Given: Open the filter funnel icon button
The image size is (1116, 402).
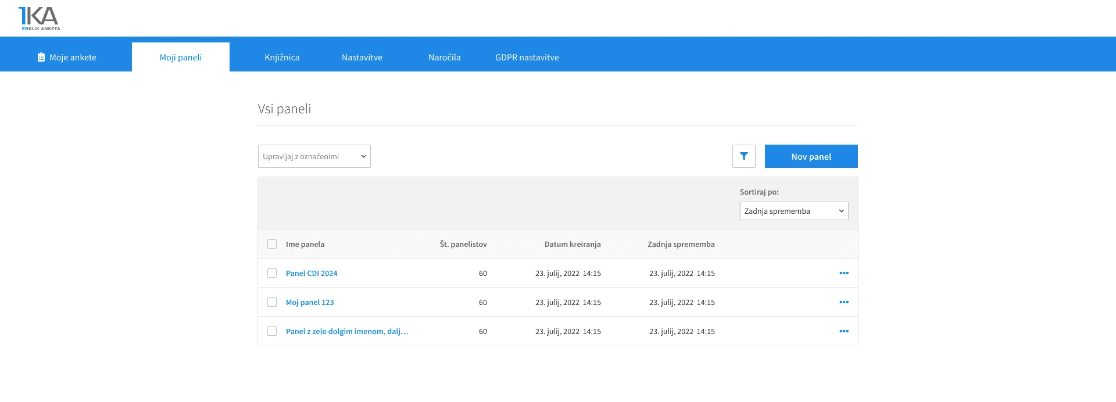Looking at the screenshot, I should pos(744,156).
